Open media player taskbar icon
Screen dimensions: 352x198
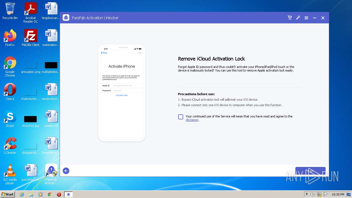tap(40, 194)
